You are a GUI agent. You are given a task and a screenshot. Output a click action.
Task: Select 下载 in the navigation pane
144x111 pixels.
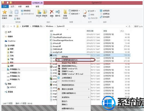pyautogui.click(x=10, y=59)
